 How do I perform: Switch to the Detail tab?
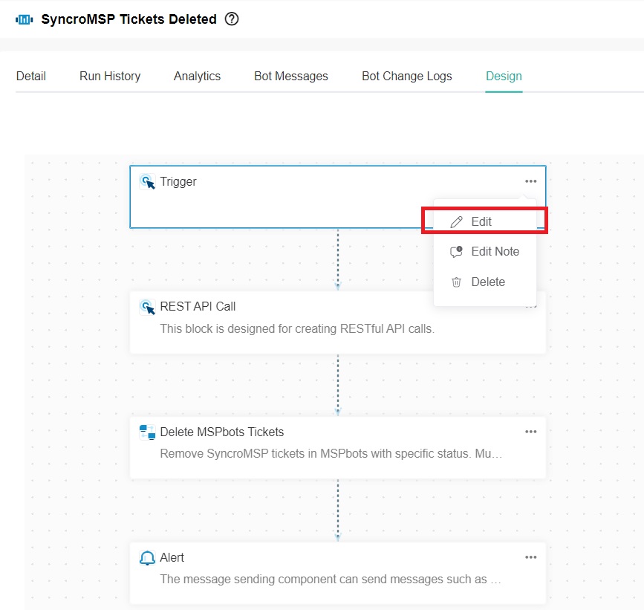coord(31,76)
